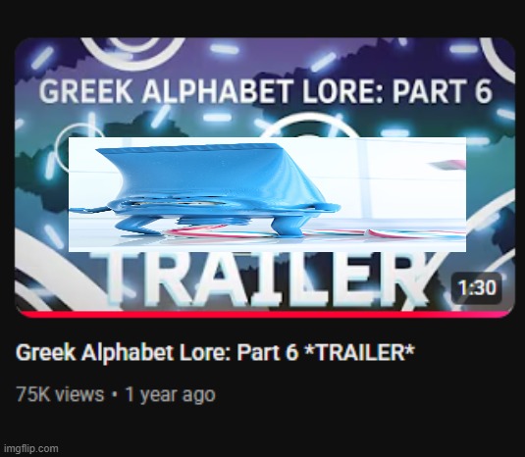Open the imgflip.com watermark link
Viewport: 525px width, 457px height.
(x=30, y=448)
